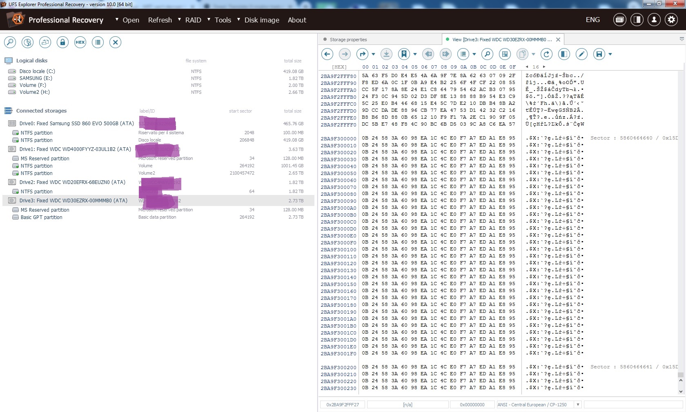
Task: Toggle the panel layout icon in header
Action: pyautogui.click(x=637, y=20)
